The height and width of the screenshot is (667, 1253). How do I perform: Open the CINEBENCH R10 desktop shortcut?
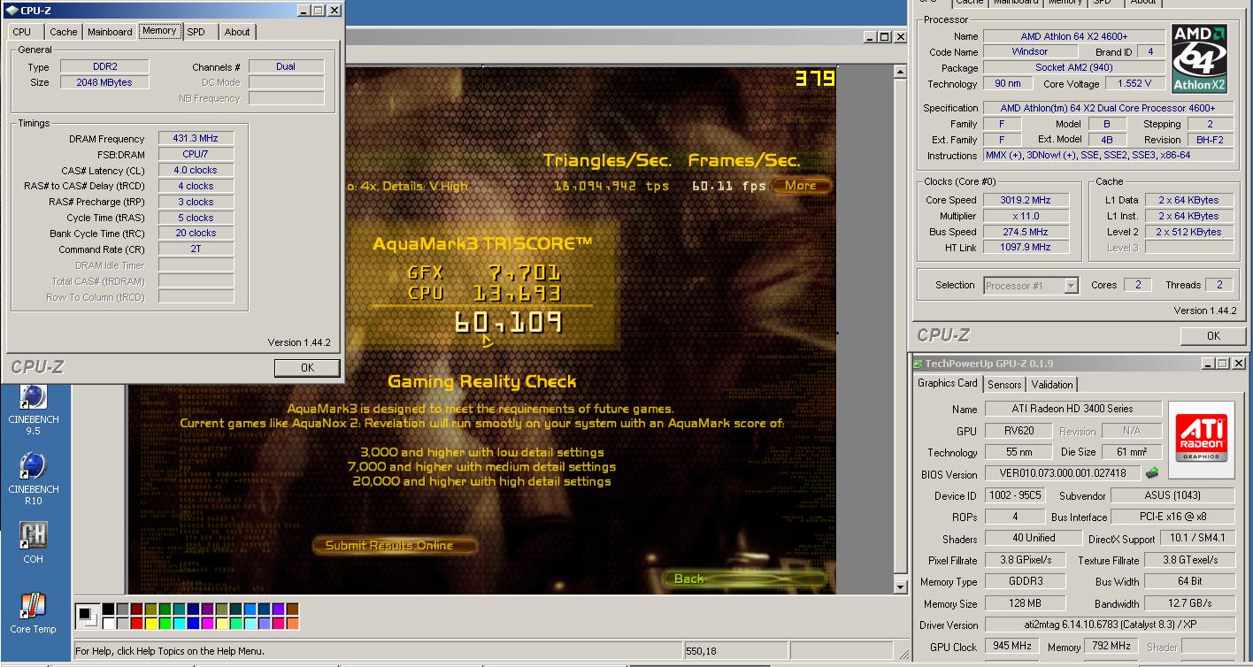click(33, 479)
